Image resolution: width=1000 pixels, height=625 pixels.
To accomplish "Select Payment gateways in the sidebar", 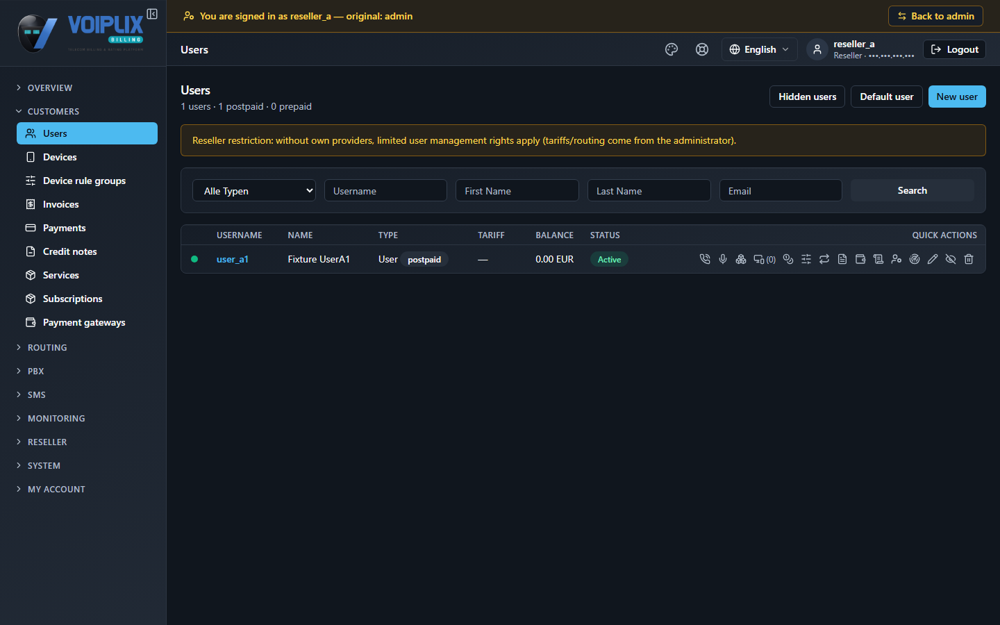I will pos(87,322).
